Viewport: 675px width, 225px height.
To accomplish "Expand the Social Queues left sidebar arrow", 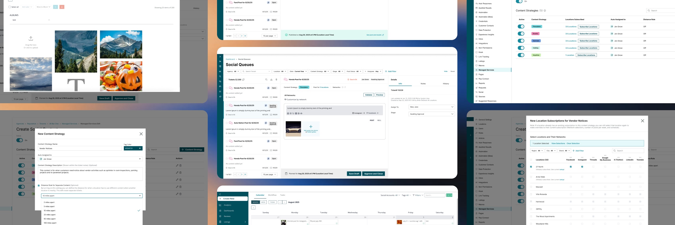I will (220, 57).
